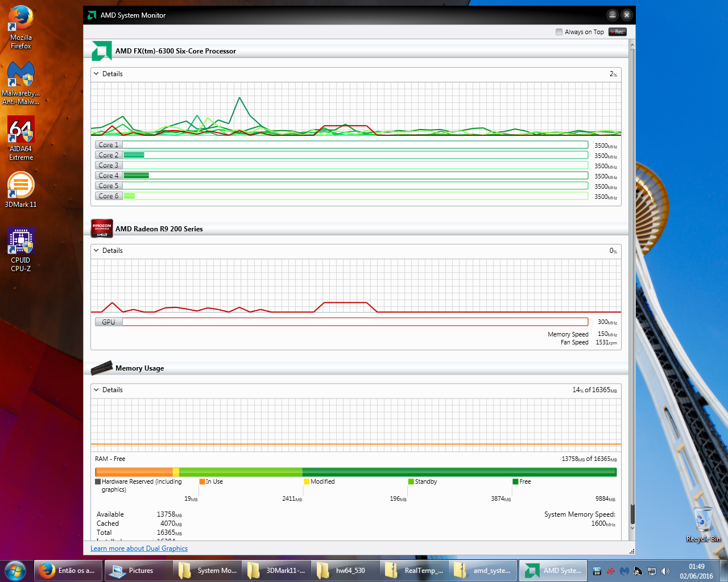Click the Core 3 label
Screen dimensions: 728x582
tap(109, 165)
